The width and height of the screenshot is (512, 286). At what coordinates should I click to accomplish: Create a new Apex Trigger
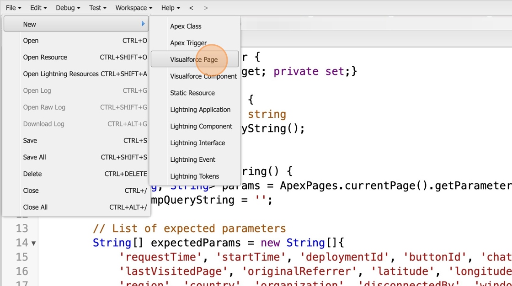(x=195, y=43)
